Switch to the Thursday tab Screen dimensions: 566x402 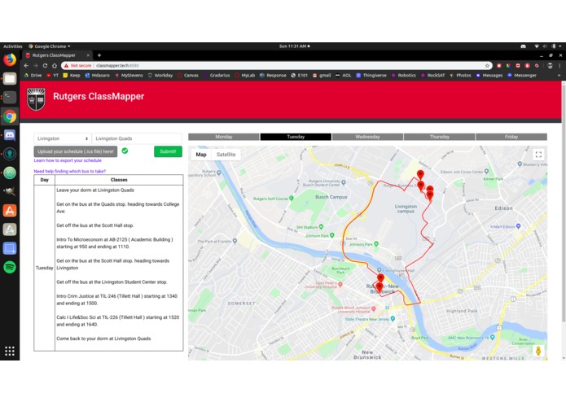[x=439, y=137]
